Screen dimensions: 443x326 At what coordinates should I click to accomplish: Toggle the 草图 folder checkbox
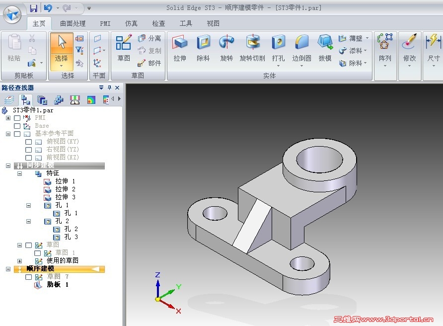point(28,245)
